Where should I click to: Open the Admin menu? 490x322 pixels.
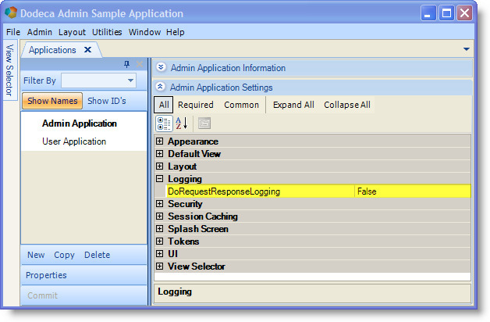39,32
